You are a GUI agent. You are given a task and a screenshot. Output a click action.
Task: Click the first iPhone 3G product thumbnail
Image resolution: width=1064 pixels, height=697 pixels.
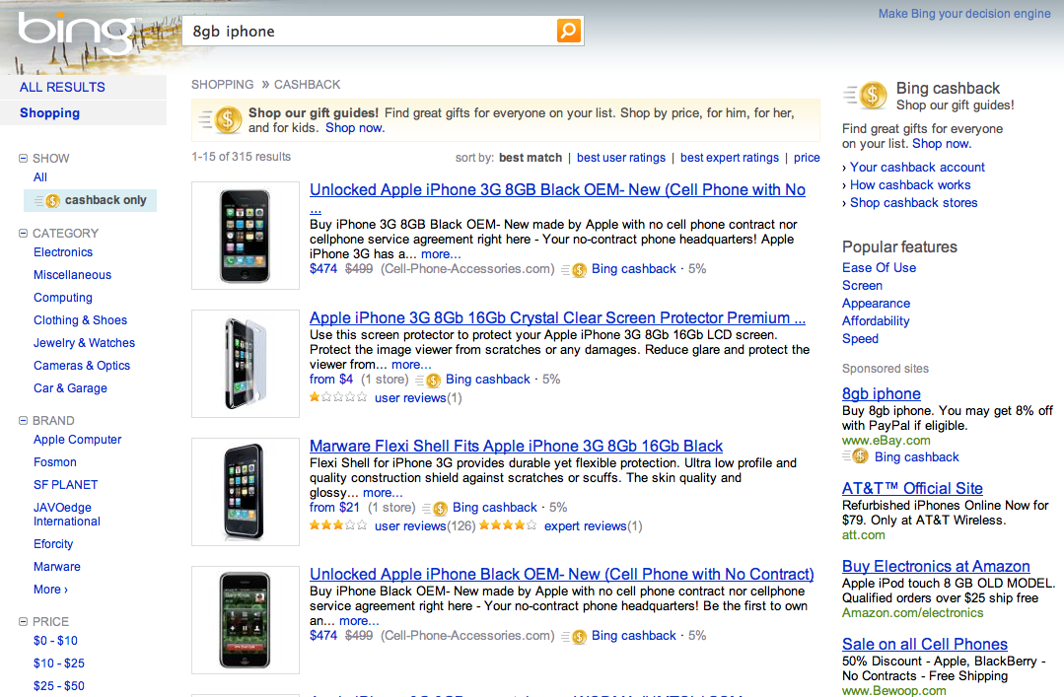[246, 235]
